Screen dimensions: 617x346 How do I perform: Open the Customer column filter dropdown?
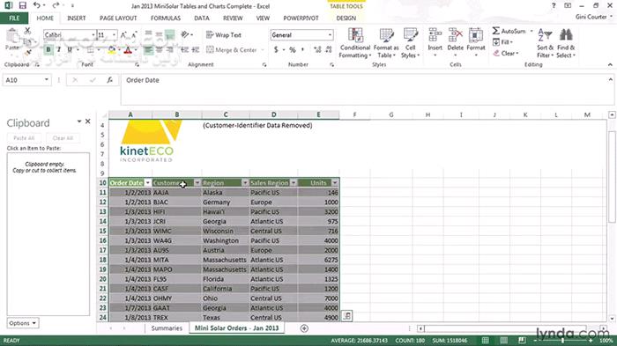pos(197,183)
